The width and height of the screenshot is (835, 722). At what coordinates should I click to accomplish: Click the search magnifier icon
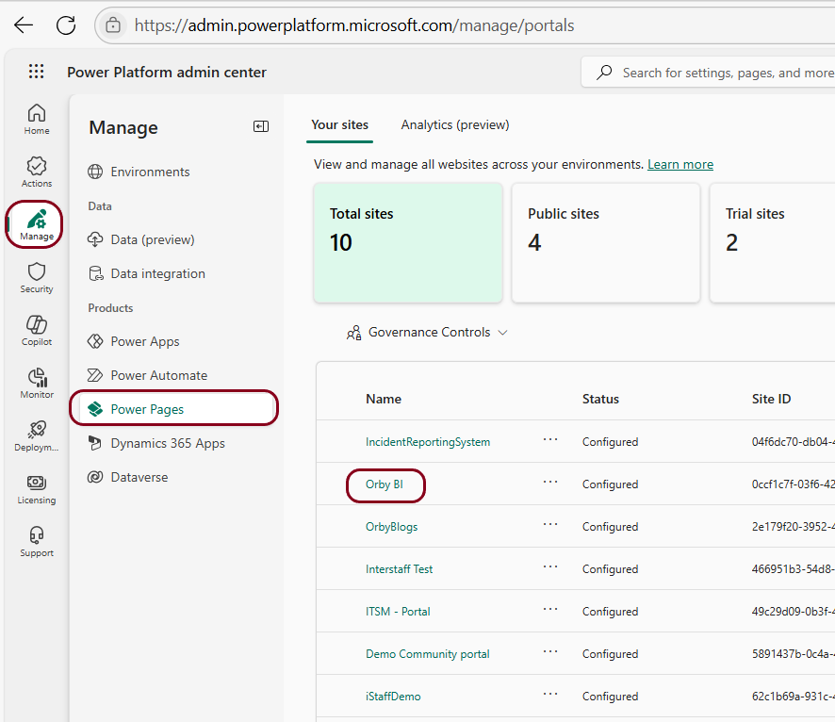[x=604, y=72]
